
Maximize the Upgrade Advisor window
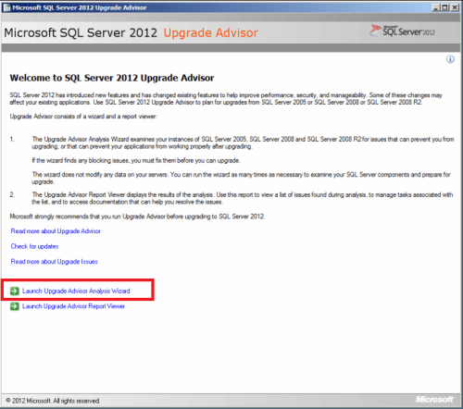[444, 7]
